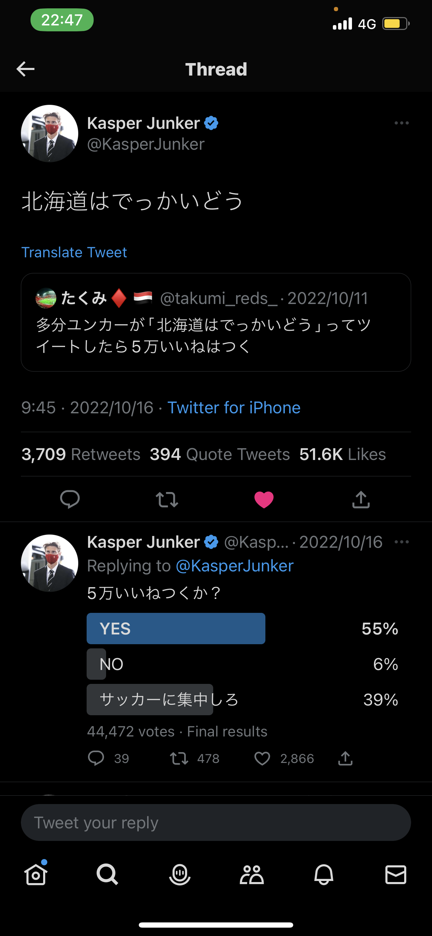Go to Home tab in bottom bar
This screenshot has height=936, width=432.
[35, 874]
